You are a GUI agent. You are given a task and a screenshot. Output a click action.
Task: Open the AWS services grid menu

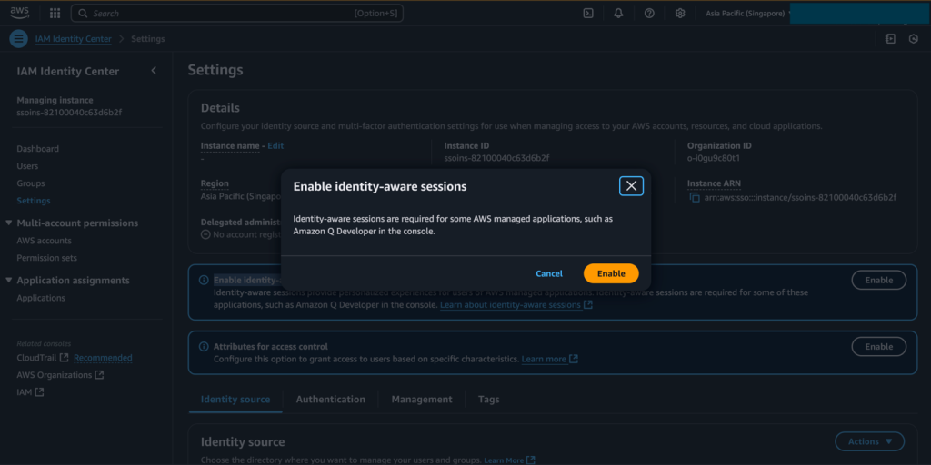tap(55, 13)
